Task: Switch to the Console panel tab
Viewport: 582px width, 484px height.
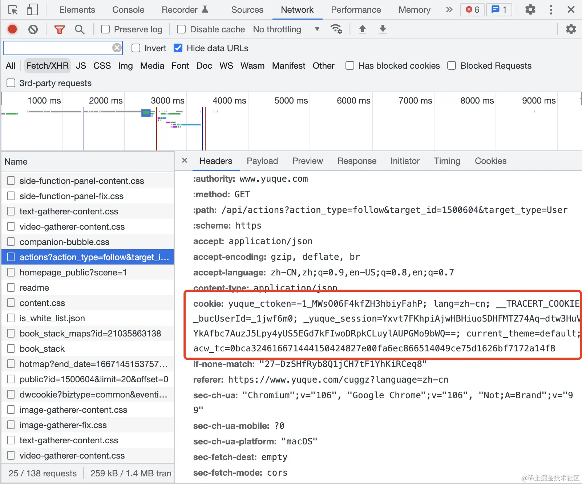Action: pos(128,10)
